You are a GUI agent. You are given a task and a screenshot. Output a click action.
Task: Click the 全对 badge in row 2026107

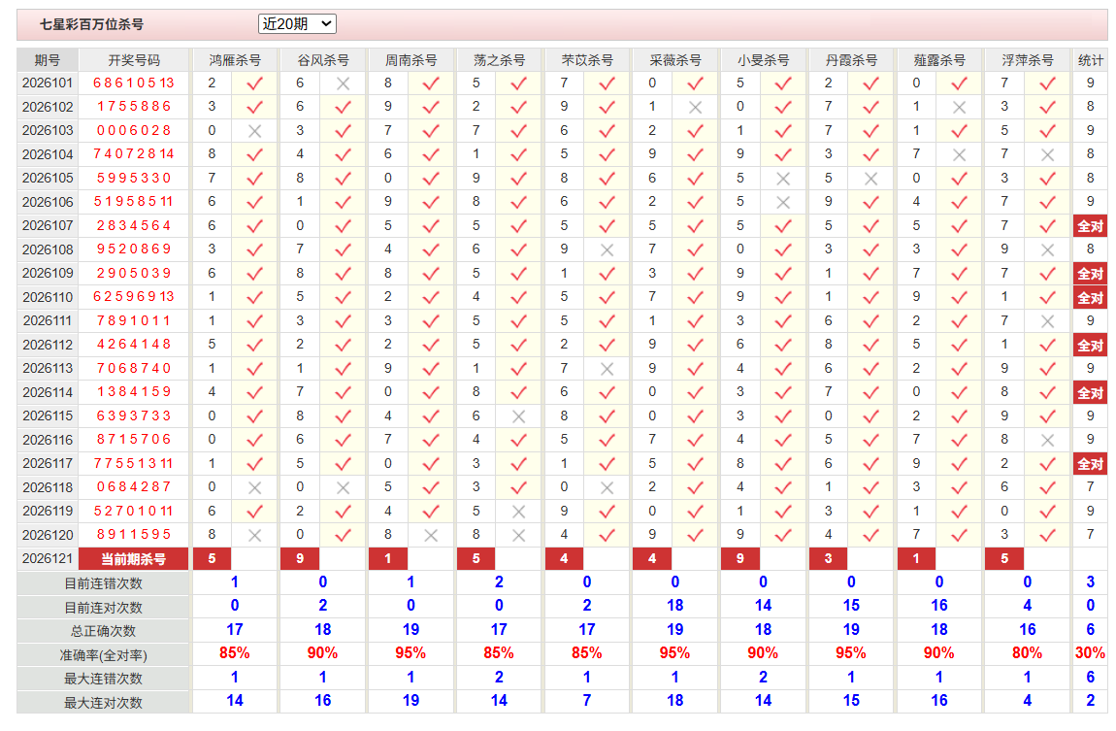click(x=1091, y=226)
